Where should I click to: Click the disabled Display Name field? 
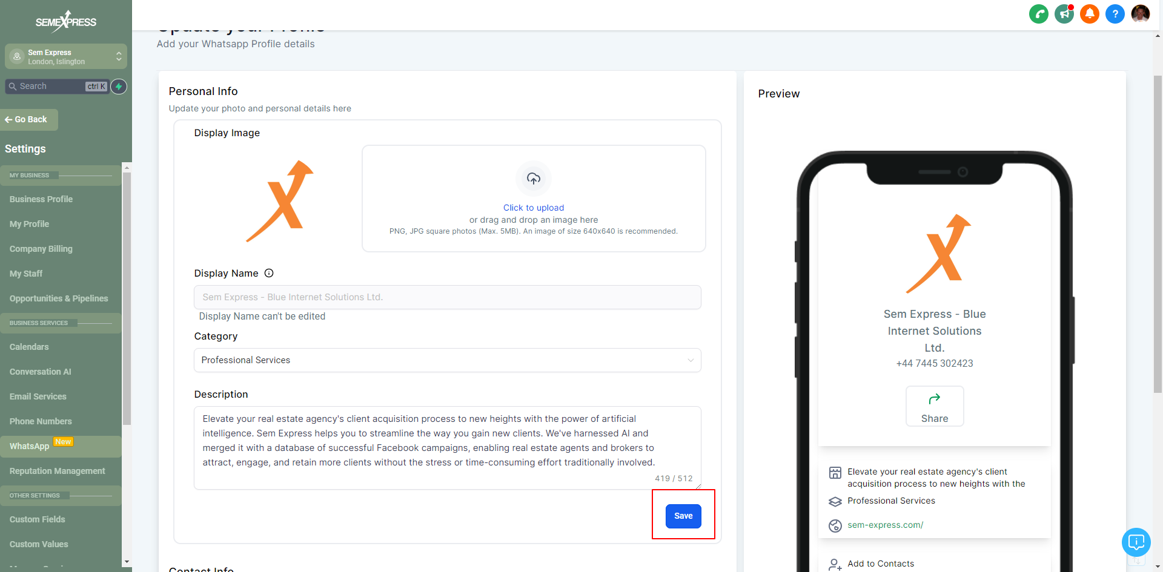pyautogui.click(x=448, y=297)
